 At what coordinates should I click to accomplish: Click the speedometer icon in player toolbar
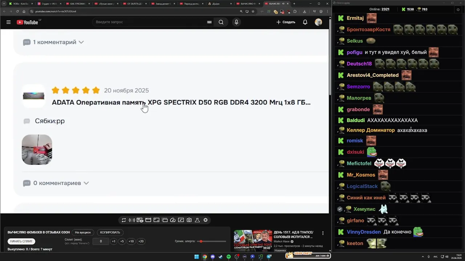173,220
